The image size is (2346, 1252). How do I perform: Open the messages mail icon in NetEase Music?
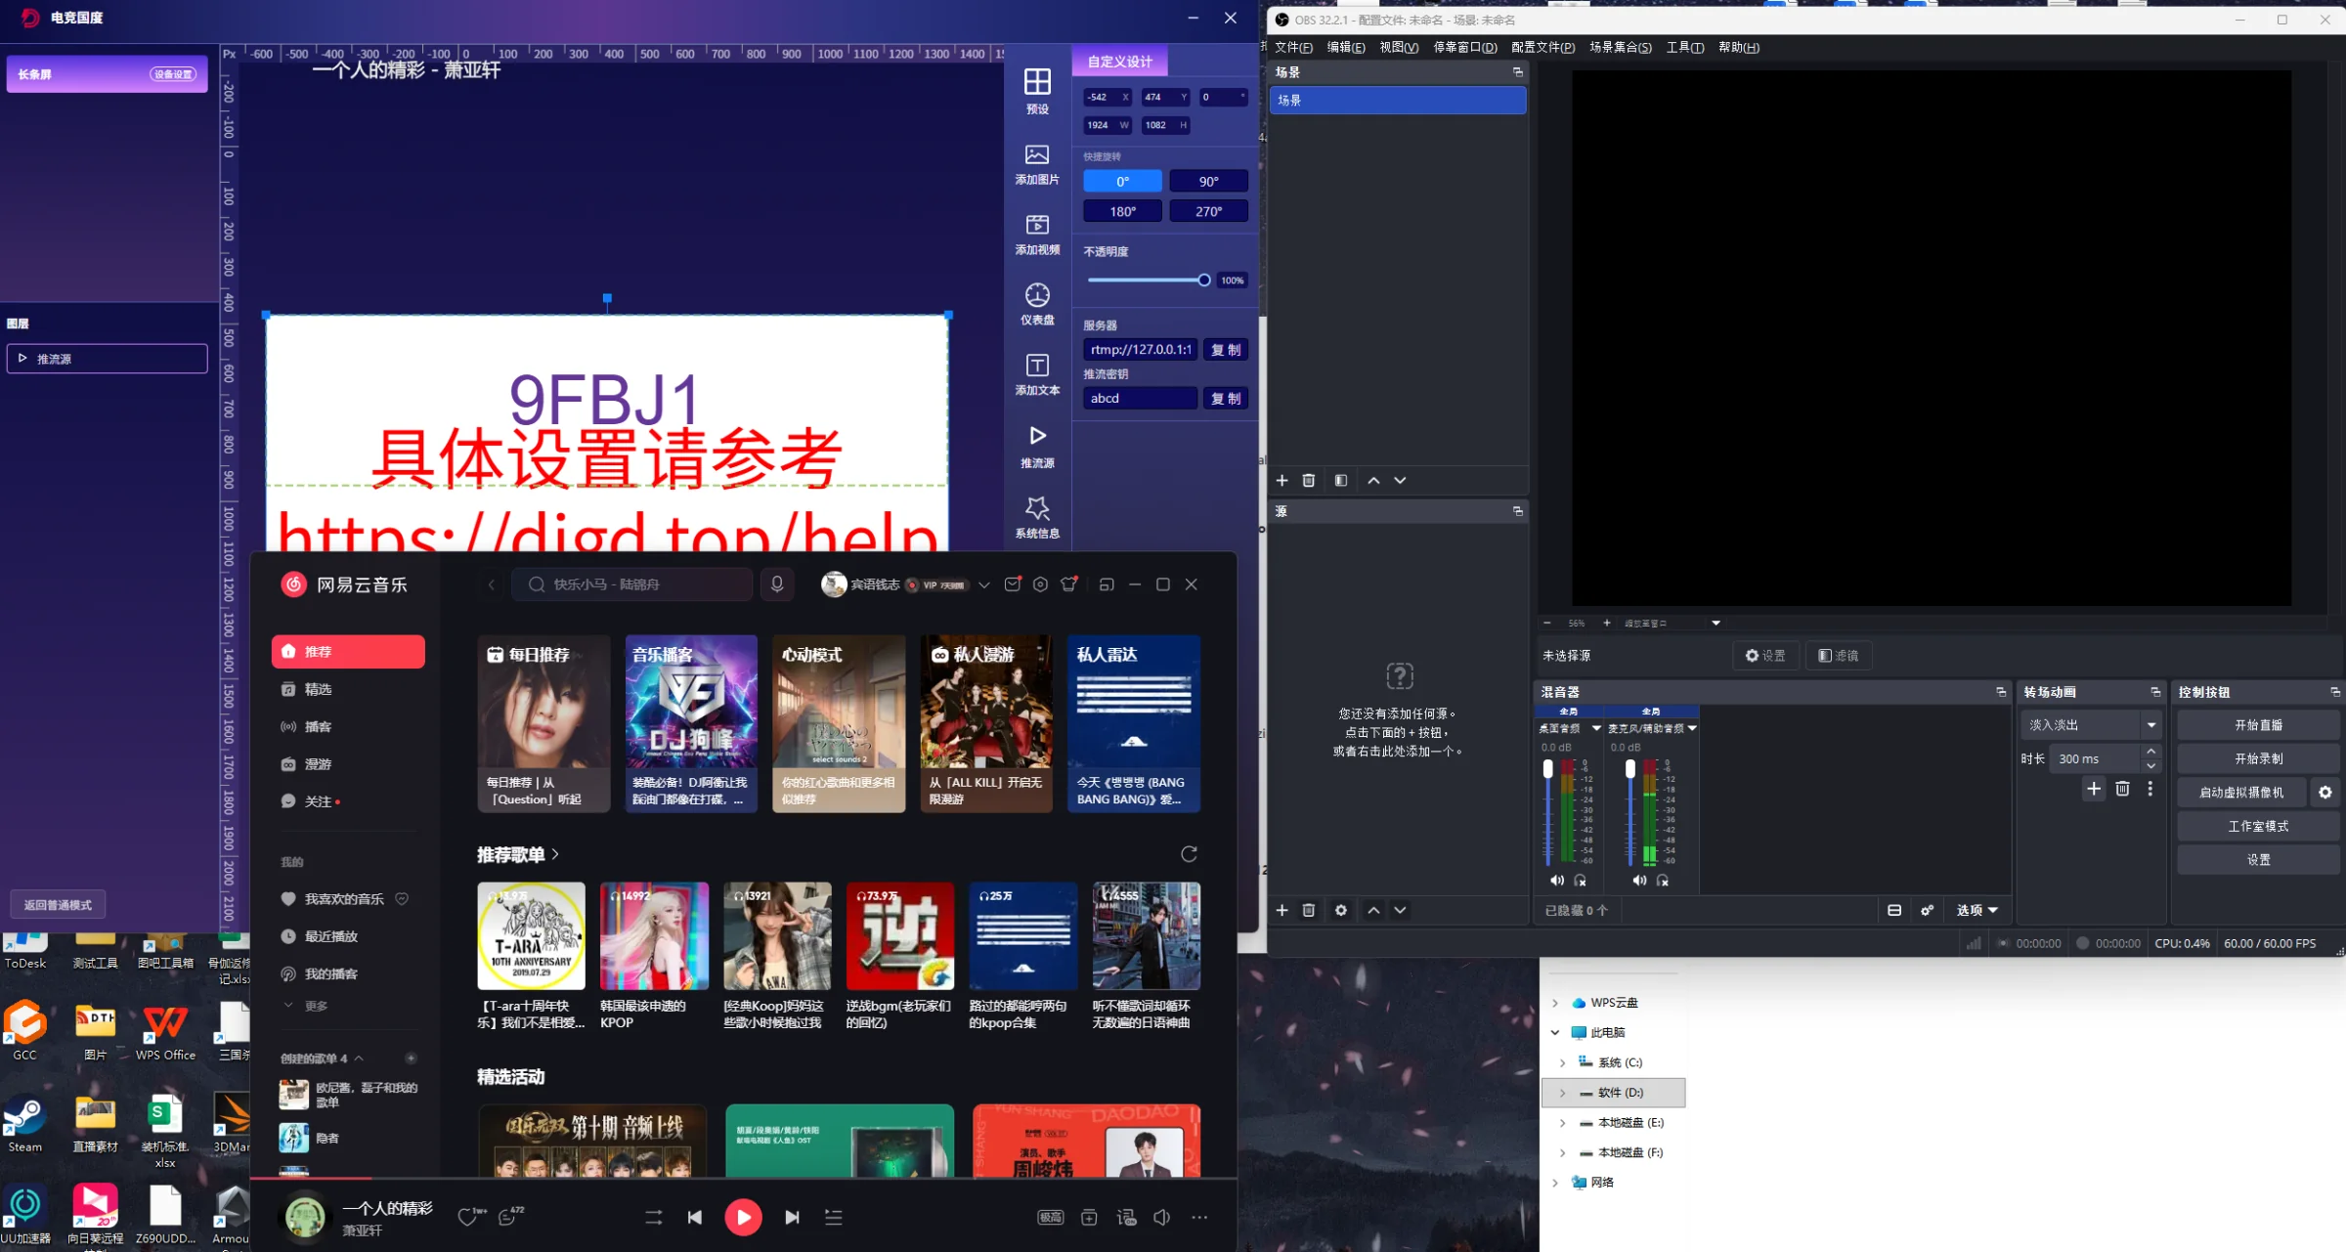[x=1013, y=583]
